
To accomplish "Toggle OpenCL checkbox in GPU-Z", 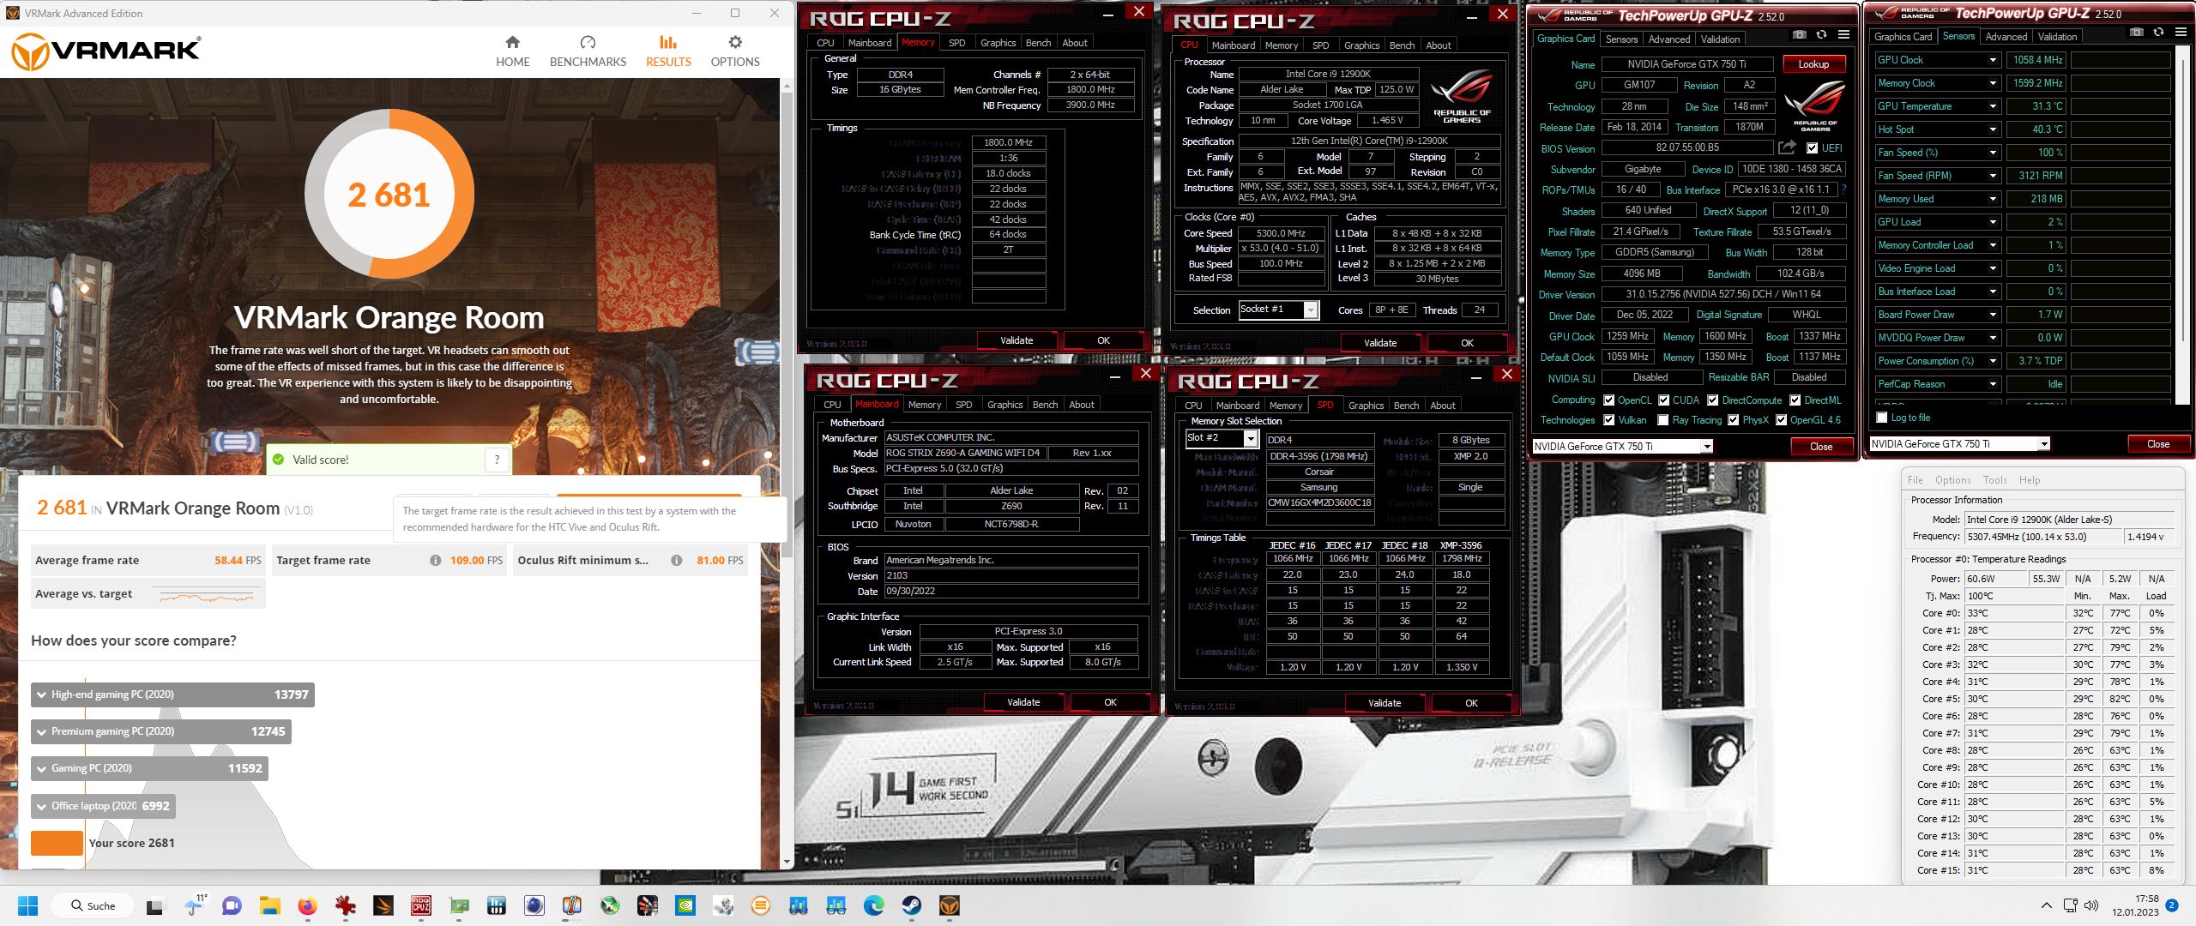I will click(x=1608, y=400).
